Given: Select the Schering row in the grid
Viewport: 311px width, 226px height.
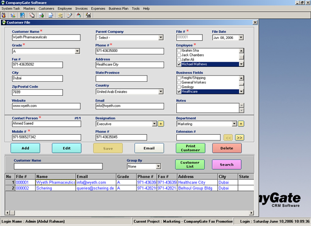Looking at the screenshot, I should tap(130, 188).
